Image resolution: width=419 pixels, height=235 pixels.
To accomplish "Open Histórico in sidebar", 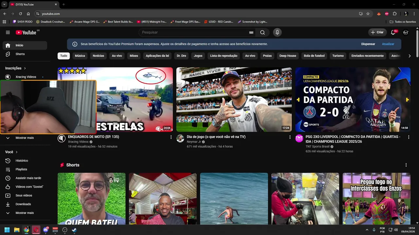I will pyautogui.click(x=25, y=161).
